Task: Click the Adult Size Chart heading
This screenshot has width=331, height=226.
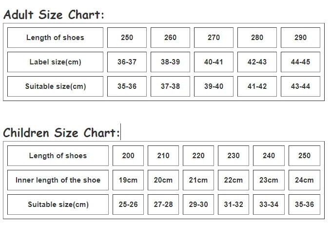Action: pyautogui.click(x=54, y=15)
